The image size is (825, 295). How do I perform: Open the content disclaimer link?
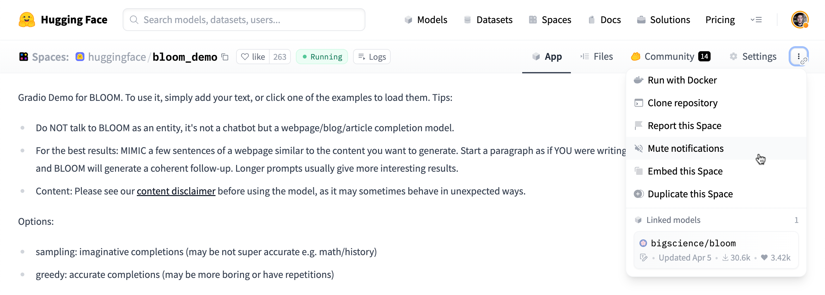point(176,191)
